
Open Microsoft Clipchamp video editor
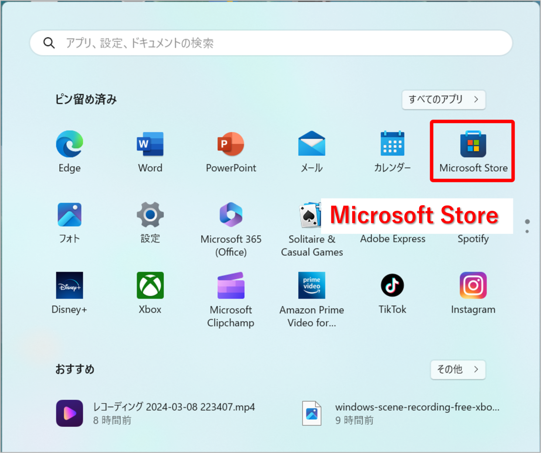[x=231, y=299]
